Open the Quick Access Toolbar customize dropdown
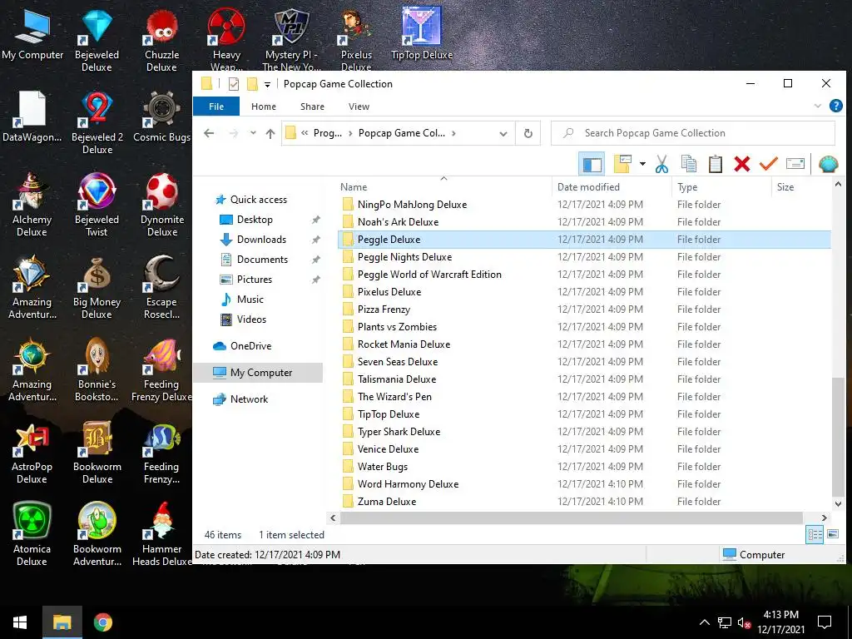Image resolution: width=852 pixels, height=639 pixels. tap(267, 84)
